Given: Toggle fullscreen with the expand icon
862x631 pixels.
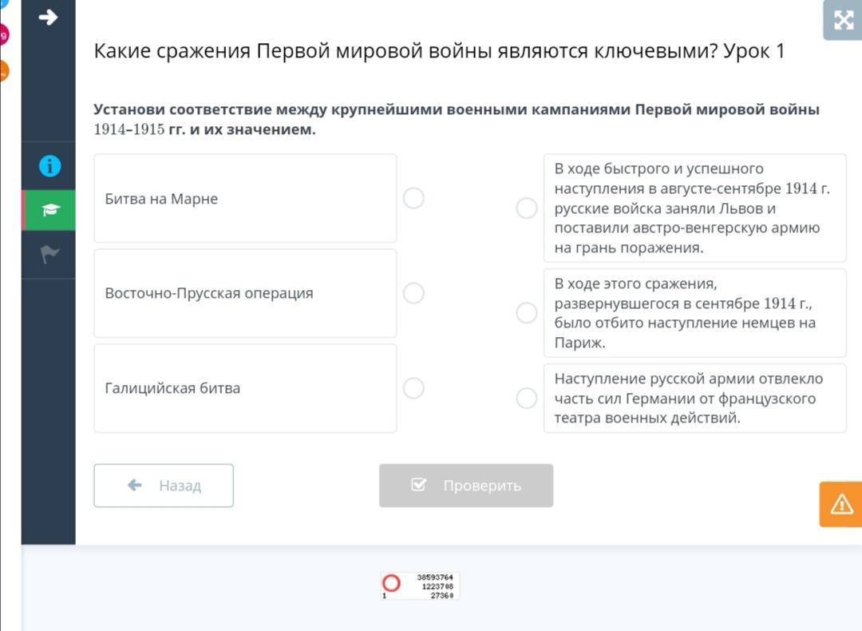Looking at the screenshot, I should [x=843, y=21].
